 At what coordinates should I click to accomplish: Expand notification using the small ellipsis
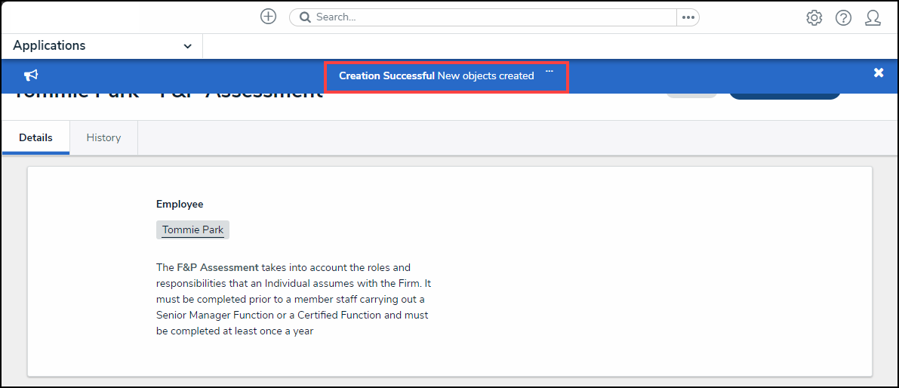550,71
